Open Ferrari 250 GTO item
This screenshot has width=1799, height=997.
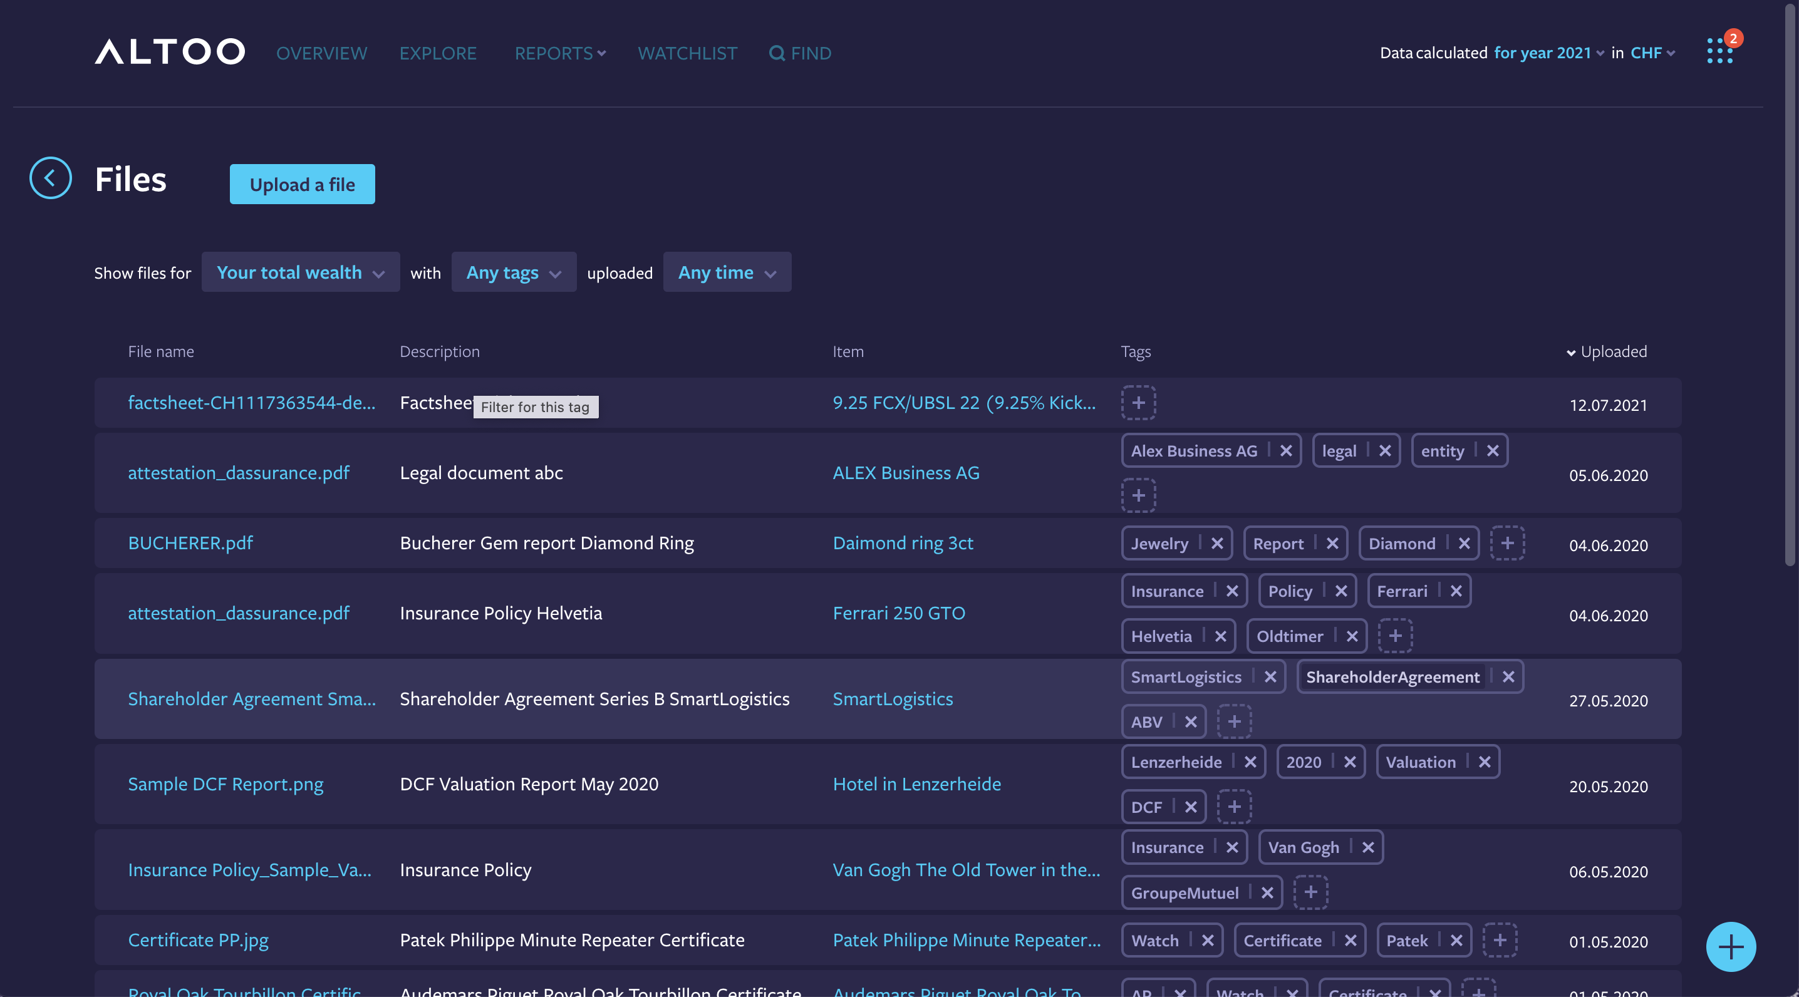[899, 613]
